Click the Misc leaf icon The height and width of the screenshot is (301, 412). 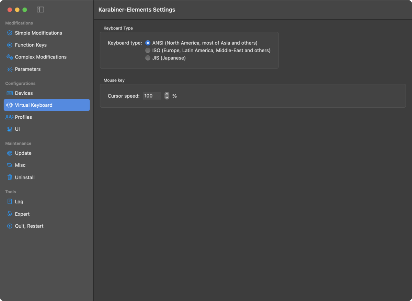pyautogui.click(x=10, y=165)
